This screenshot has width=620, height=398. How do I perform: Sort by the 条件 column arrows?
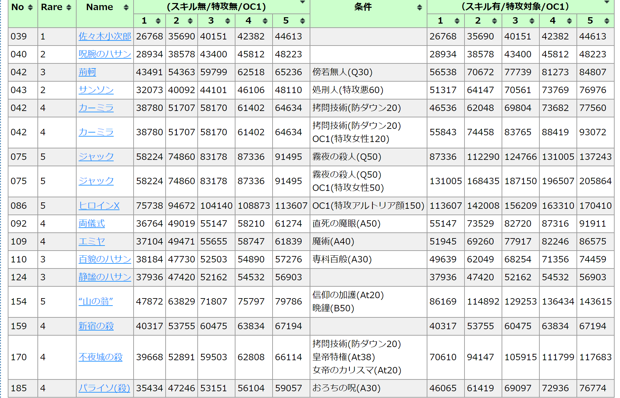pos(419,7)
